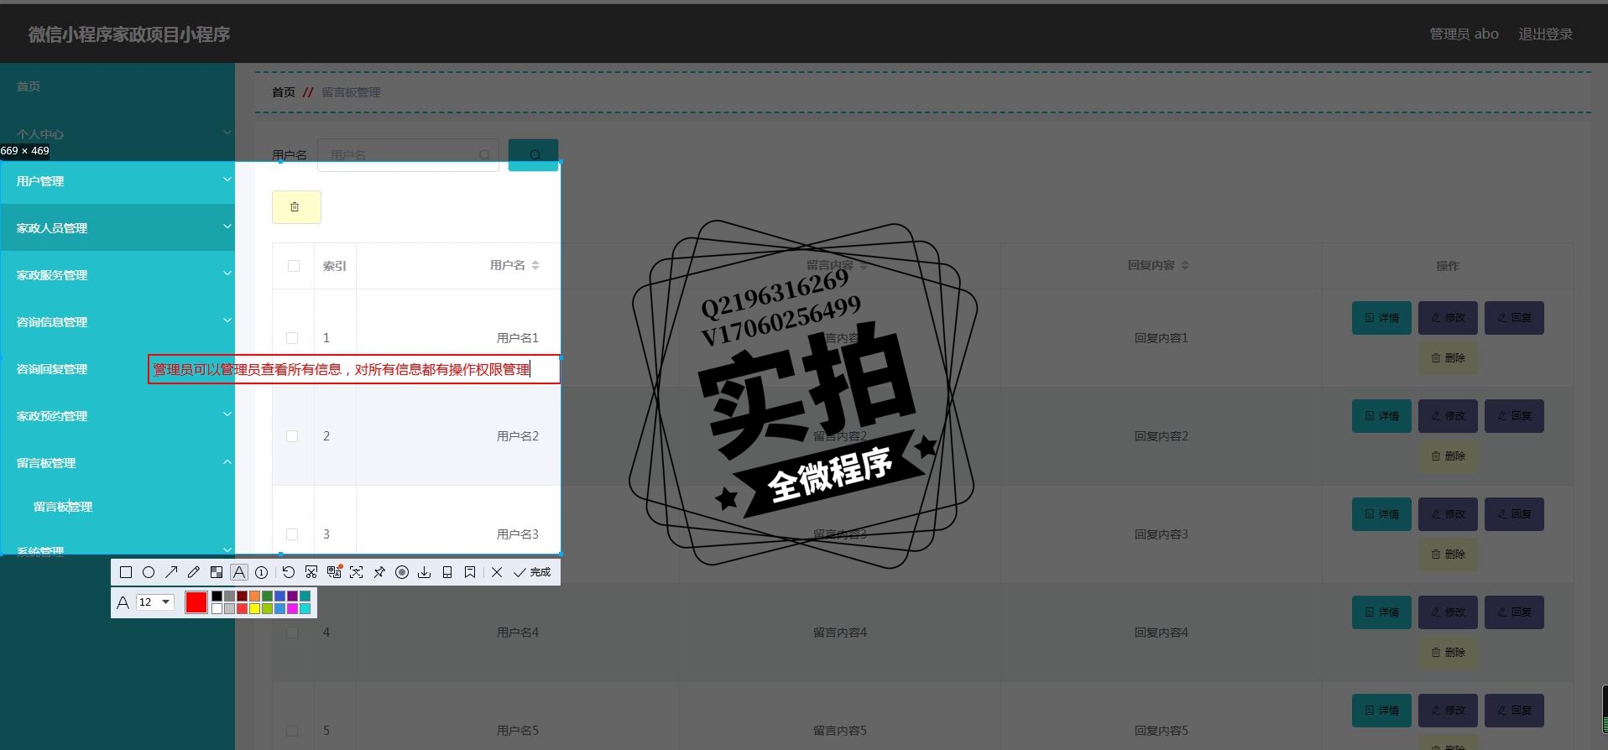1608x750 pixels.
Task: Click the magnifier icon inside username field
Action: pyautogui.click(x=485, y=155)
